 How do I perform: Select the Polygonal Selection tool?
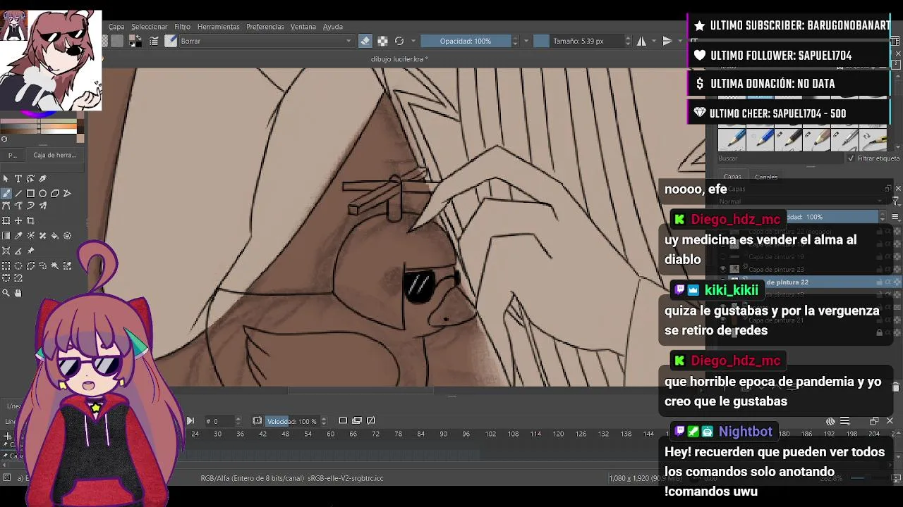(x=30, y=265)
